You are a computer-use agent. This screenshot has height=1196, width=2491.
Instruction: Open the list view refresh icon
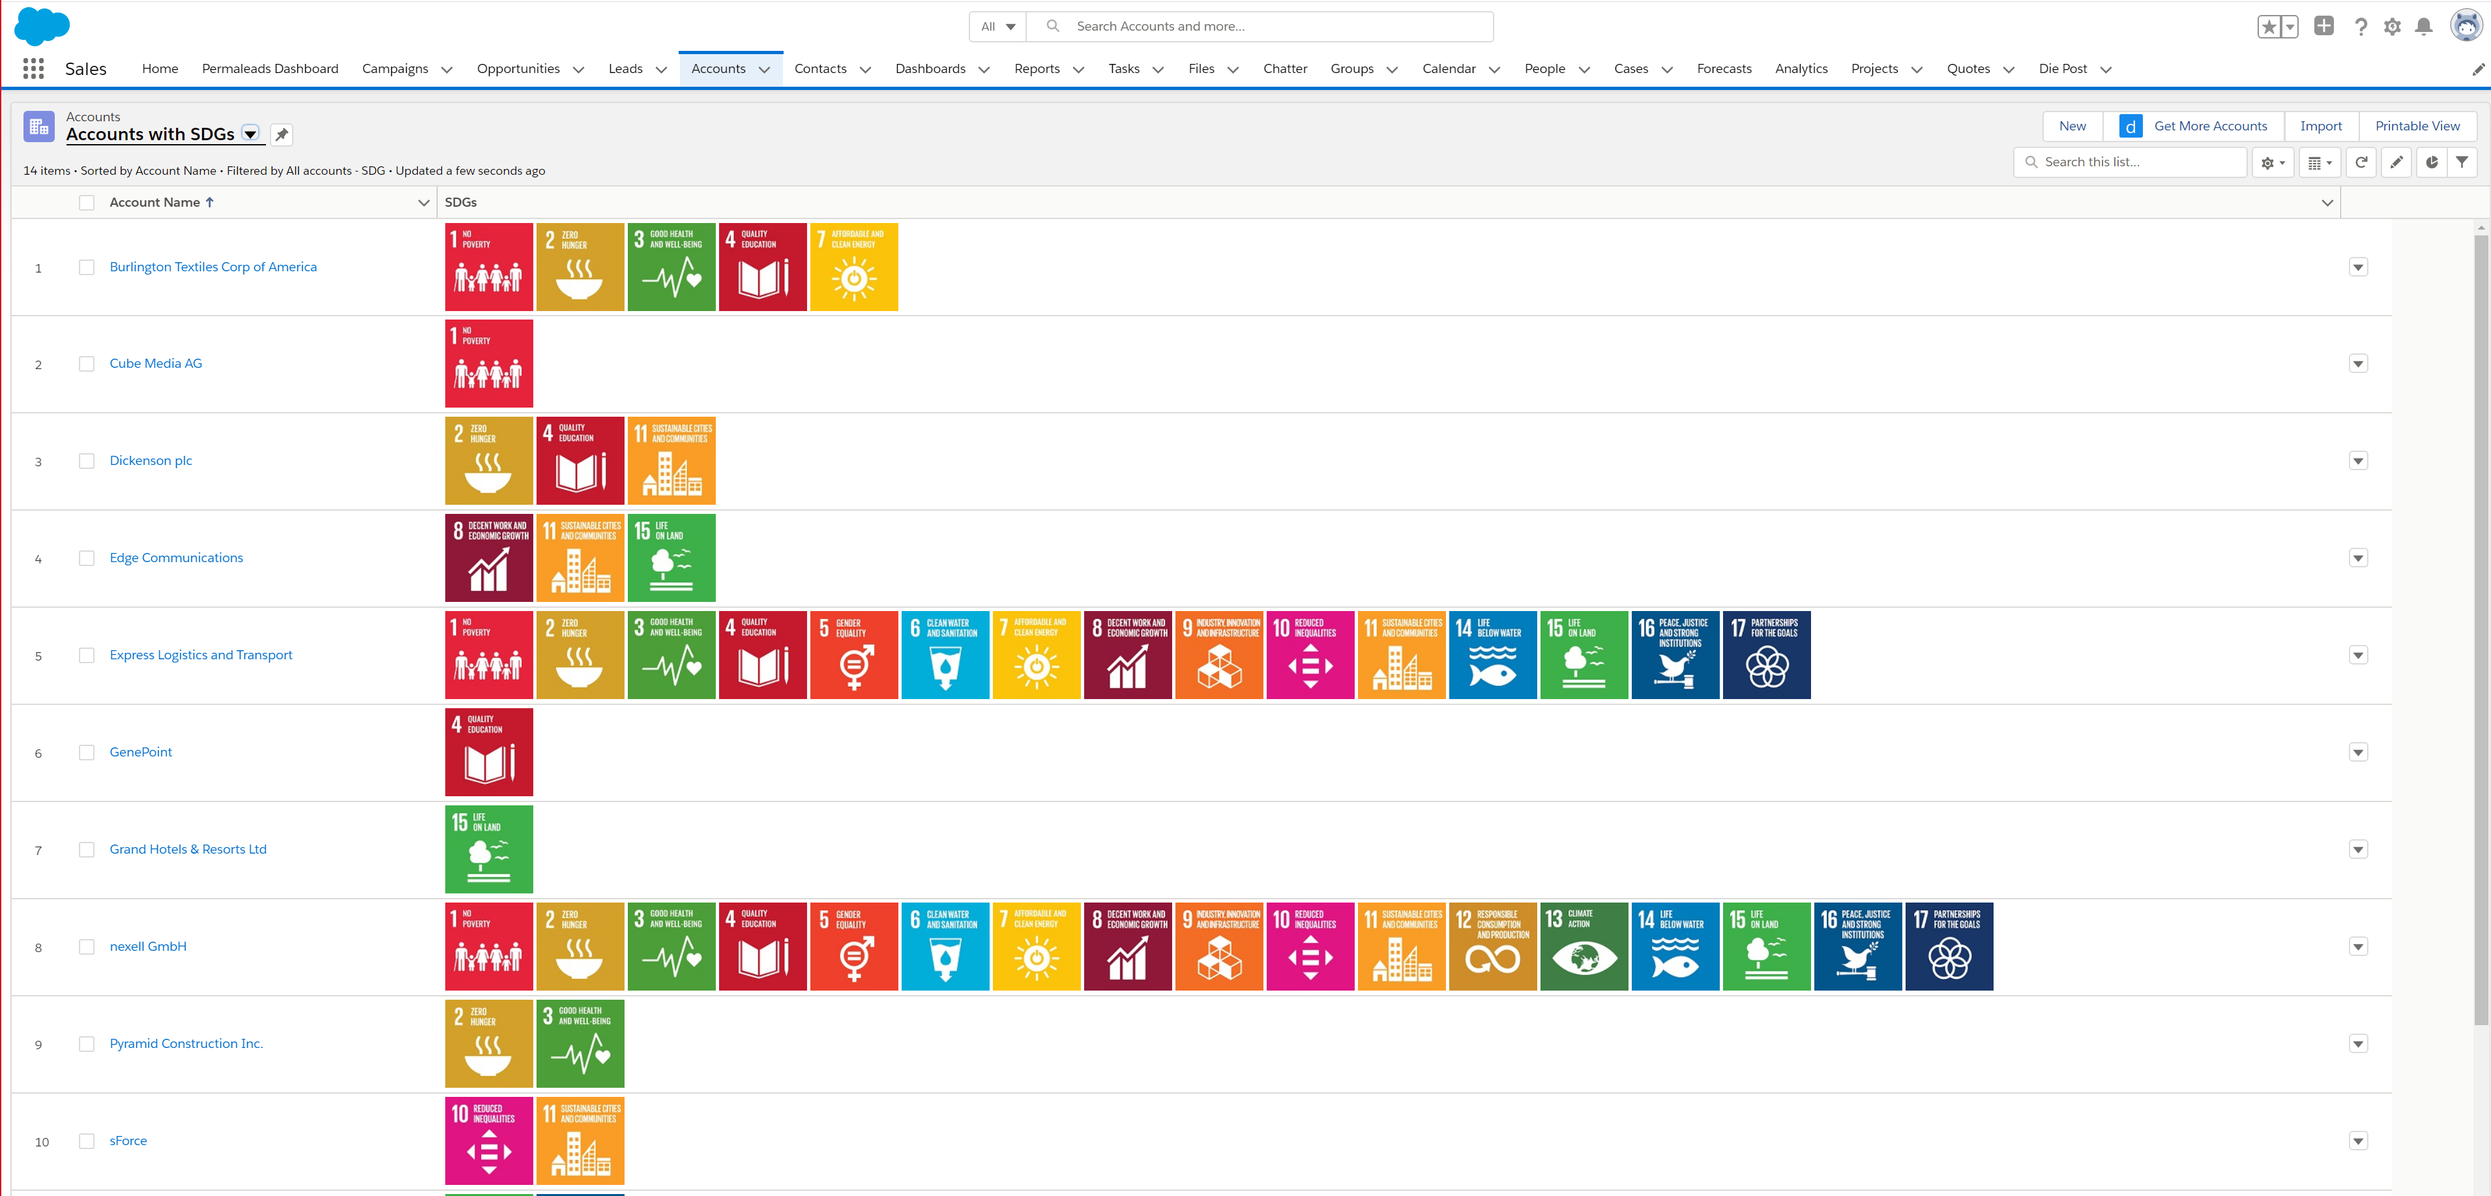pos(2361,162)
